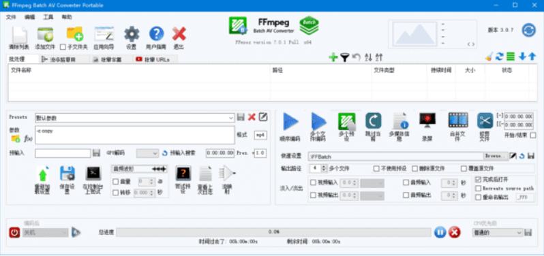
Task: Click the merge files filmstrip icon
Action: pyautogui.click(x=458, y=121)
